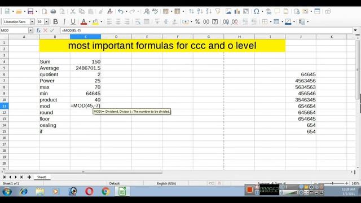Open highlight color dropdown arrow
This screenshot has width=361, height=203.
pos(102,21)
